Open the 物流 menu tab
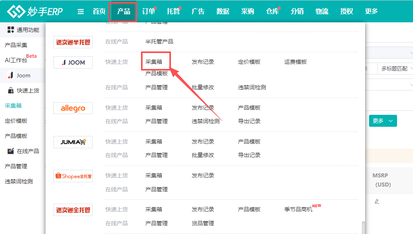 (322, 11)
